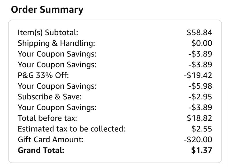Click the -$20.00 gift card amount
Viewport: 230px width, 167px height.
[x=198, y=140]
